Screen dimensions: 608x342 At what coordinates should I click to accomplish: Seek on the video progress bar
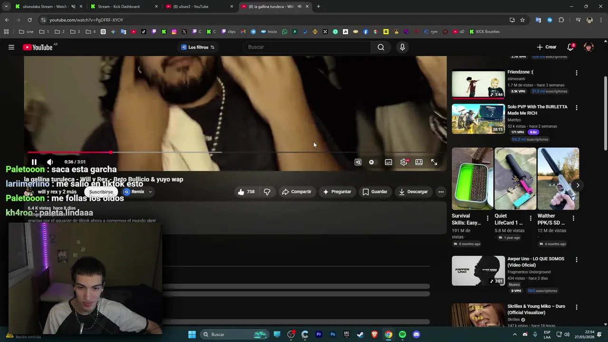point(236,152)
